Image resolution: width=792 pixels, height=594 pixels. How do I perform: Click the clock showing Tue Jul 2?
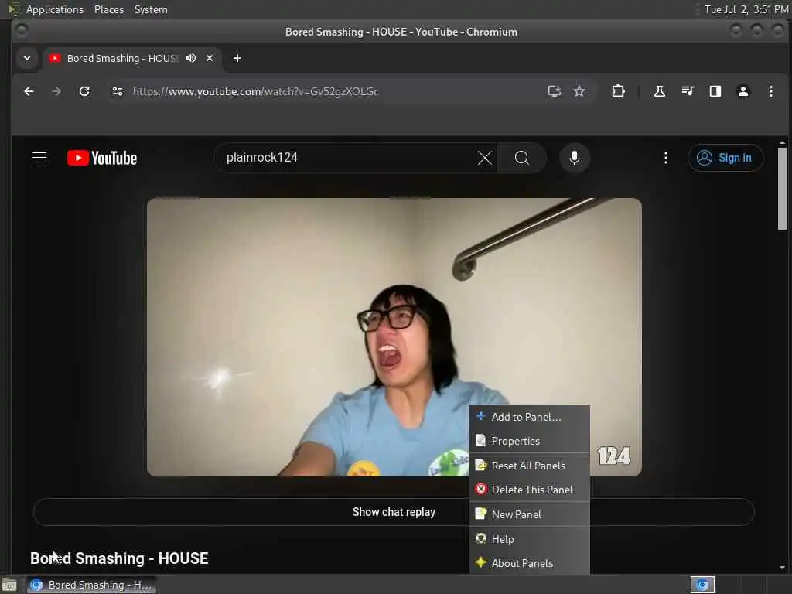[x=746, y=9]
